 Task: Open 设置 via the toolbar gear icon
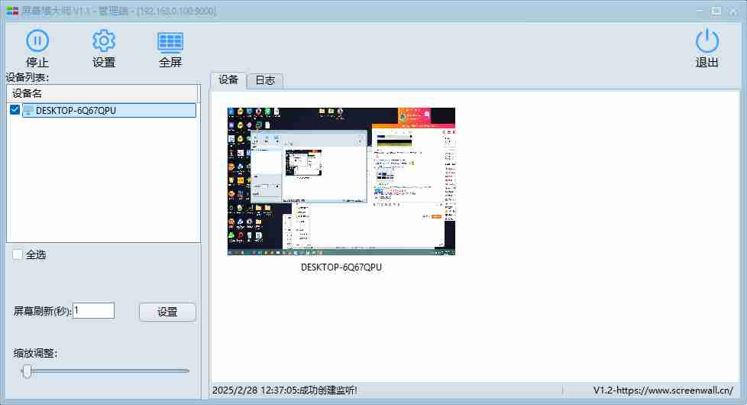103,41
